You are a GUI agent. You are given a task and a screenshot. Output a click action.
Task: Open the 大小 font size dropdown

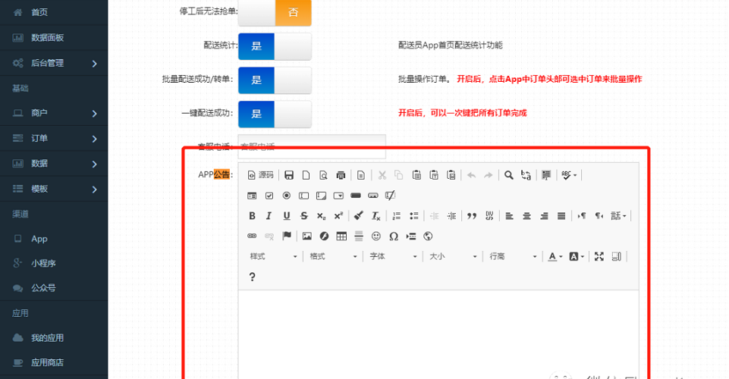point(453,257)
